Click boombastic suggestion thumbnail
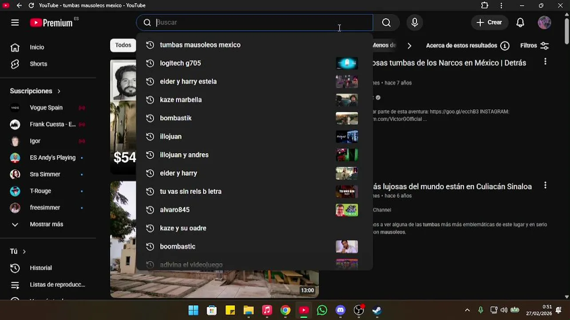Viewport: 570px width, 320px height. point(347,246)
